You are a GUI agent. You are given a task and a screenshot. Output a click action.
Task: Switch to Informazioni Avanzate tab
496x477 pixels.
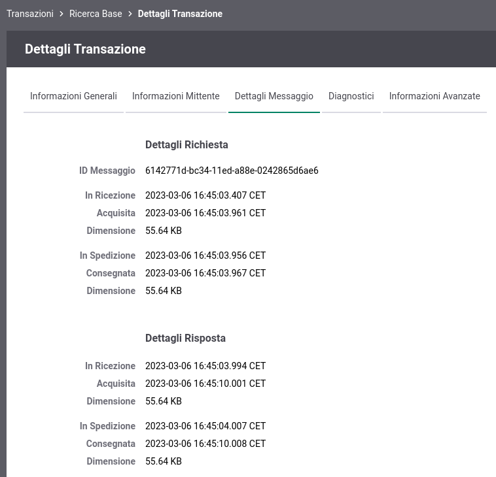click(434, 96)
